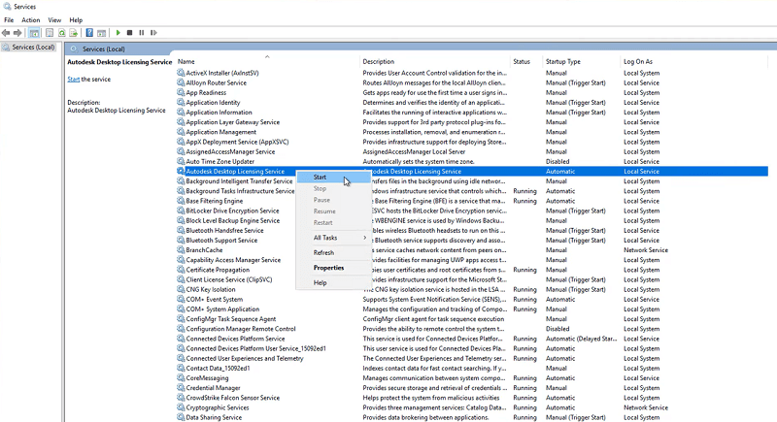Click the Refresh toolbar icon
Viewport: 777px width, 422px height.
pos(61,32)
